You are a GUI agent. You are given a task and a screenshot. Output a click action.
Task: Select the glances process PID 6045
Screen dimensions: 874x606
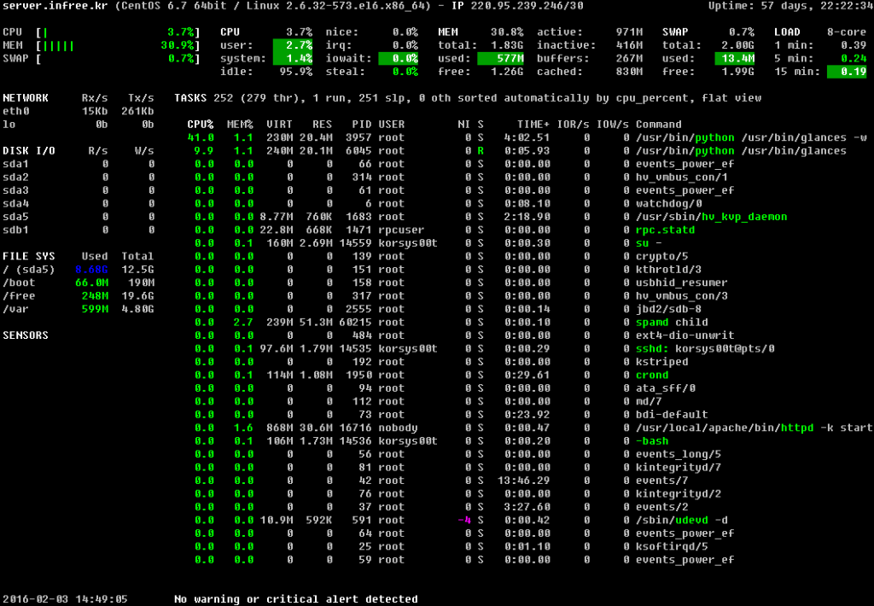pos(516,151)
